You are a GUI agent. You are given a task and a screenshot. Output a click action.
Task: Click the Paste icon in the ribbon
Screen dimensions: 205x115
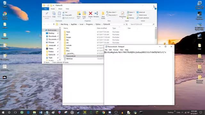(x=59, y=14)
